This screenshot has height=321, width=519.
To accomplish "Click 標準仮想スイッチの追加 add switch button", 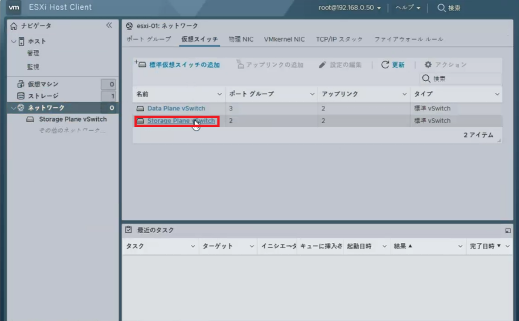I will tap(178, 65).
